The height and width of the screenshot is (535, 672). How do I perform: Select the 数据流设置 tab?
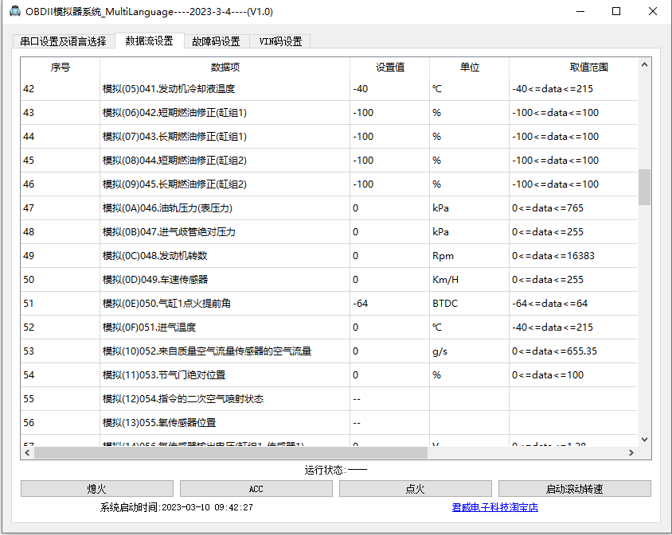(148, 41)
